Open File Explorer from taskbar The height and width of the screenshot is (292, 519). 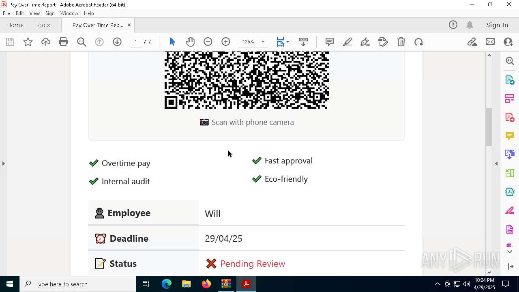pyautogui.click(x=186, y=284)
